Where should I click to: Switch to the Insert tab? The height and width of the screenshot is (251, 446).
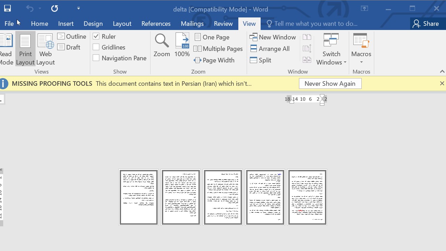[66, 24]
